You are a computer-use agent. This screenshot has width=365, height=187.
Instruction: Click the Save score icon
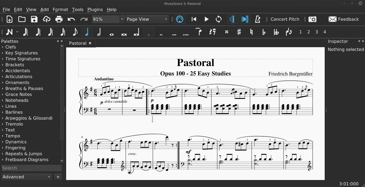tap(34, 19)
